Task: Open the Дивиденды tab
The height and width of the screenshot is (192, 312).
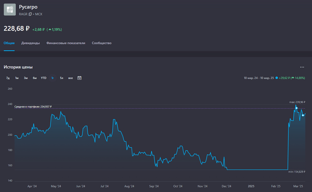Action: click(31, 43)
